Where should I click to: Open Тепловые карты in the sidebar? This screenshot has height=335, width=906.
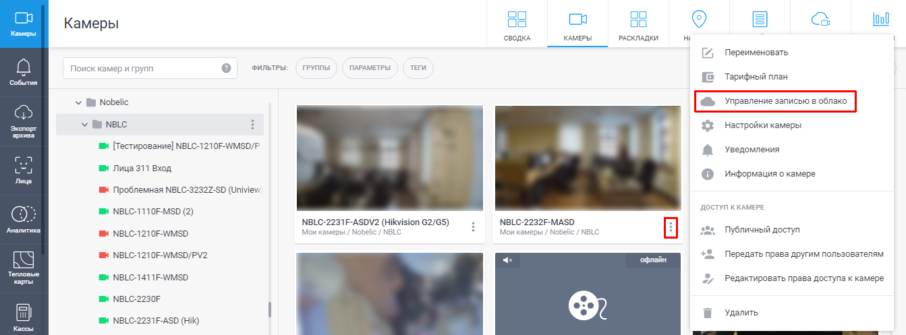coord(24,269)
